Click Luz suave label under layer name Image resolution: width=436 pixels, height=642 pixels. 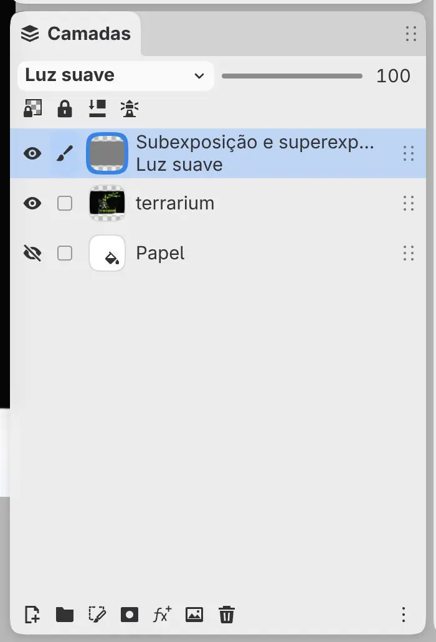[179, 165]
